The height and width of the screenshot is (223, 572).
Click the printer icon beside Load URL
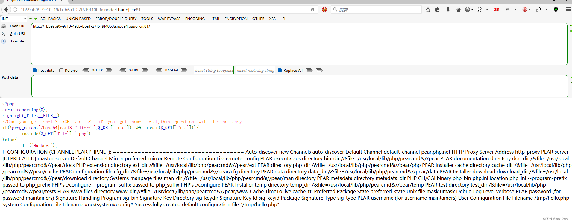(4, 26)
